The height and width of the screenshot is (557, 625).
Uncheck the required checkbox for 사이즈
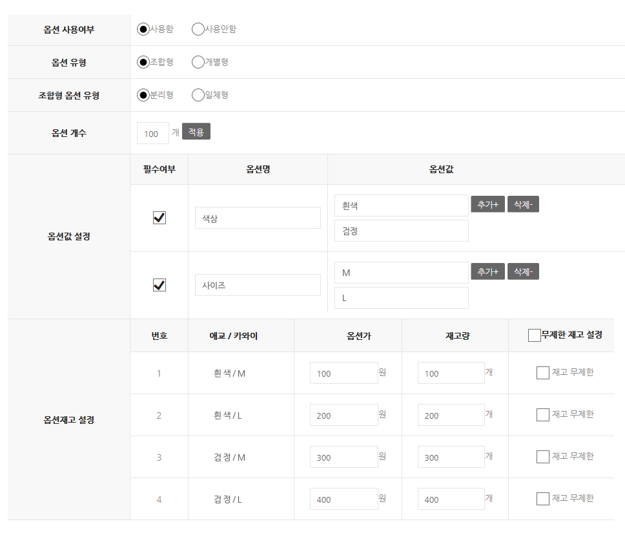click(x=159, y=285)
